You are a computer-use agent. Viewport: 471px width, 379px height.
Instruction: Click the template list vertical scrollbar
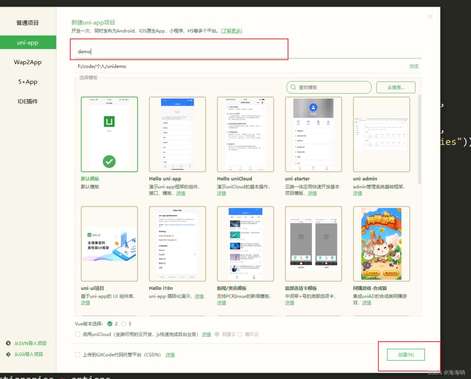420,141
